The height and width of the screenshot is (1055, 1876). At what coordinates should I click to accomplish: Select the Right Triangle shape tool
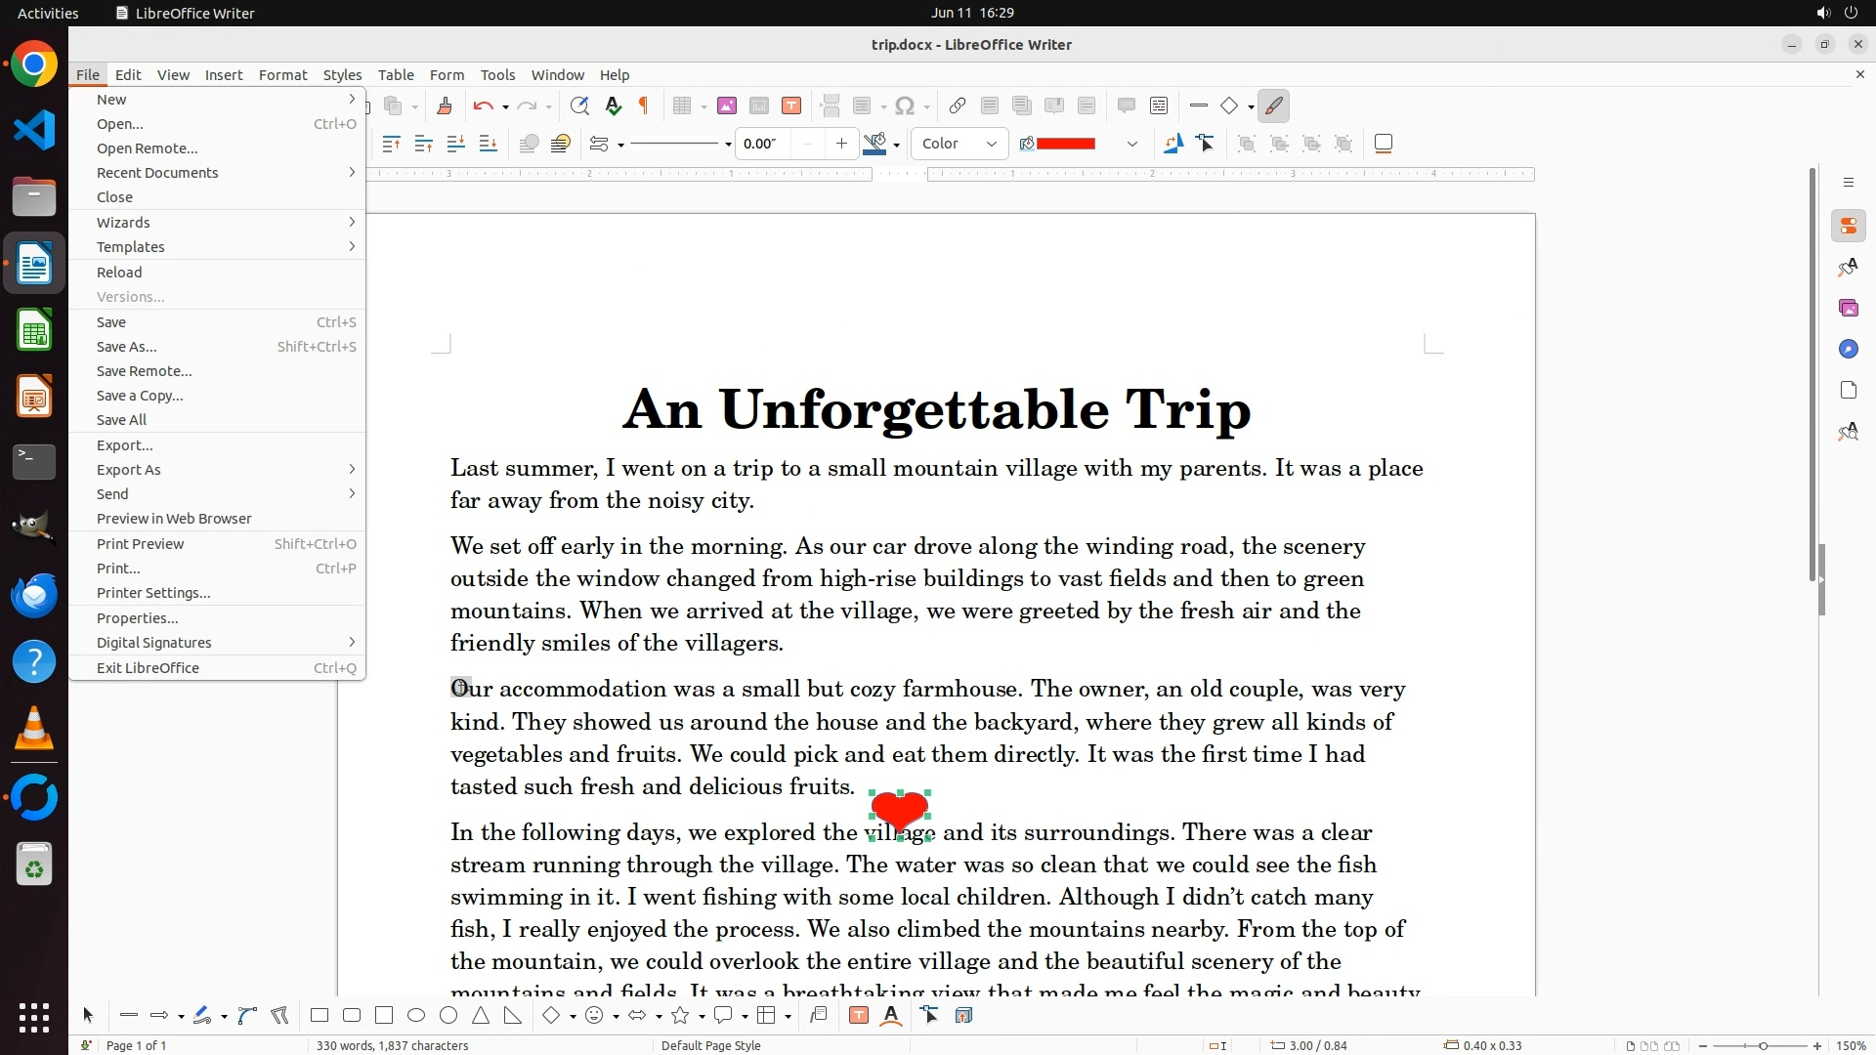(x=513, y=1016)
